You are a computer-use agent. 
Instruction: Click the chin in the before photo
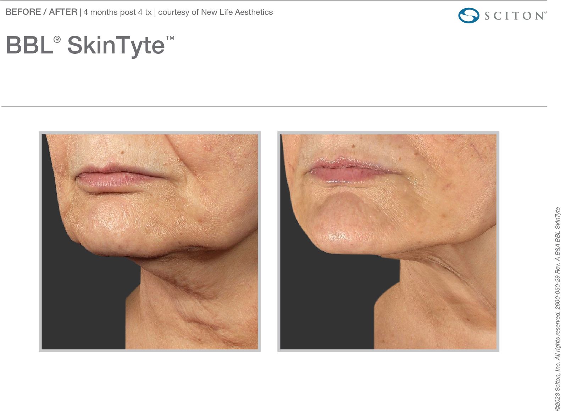tap(106, 227)
